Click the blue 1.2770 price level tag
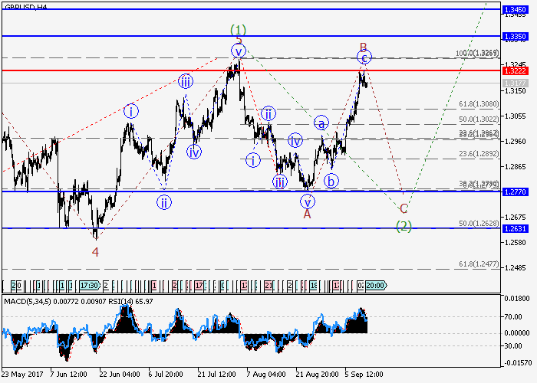Image resolution: width=537 pixels, height=383 pixels. click(x=516, y=191)
